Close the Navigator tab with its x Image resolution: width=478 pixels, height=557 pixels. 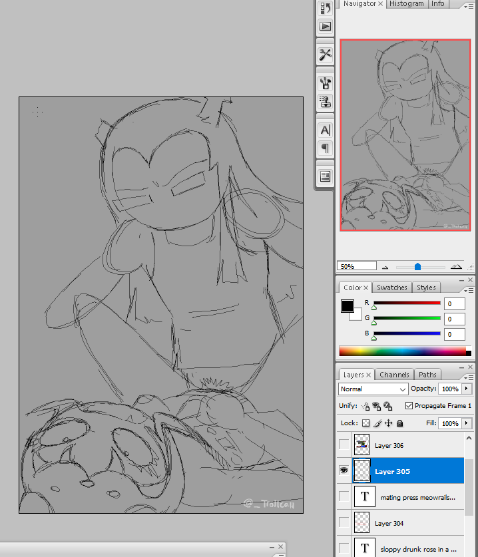coord(380,3)
